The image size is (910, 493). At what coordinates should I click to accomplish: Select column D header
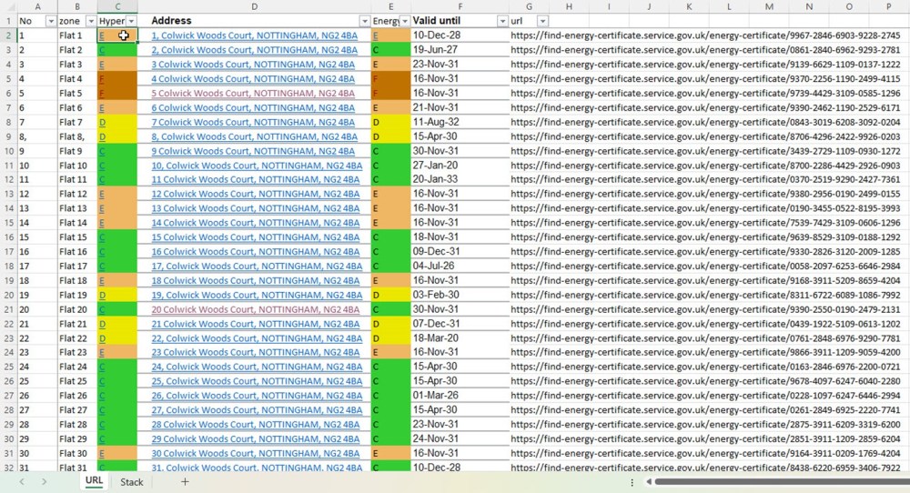click(254, 7)
